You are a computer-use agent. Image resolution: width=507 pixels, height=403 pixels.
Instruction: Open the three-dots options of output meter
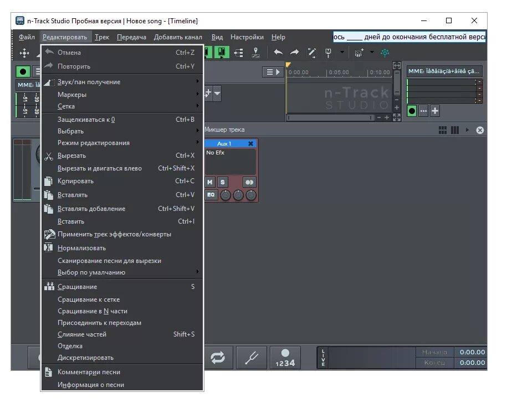click(423, 111)
